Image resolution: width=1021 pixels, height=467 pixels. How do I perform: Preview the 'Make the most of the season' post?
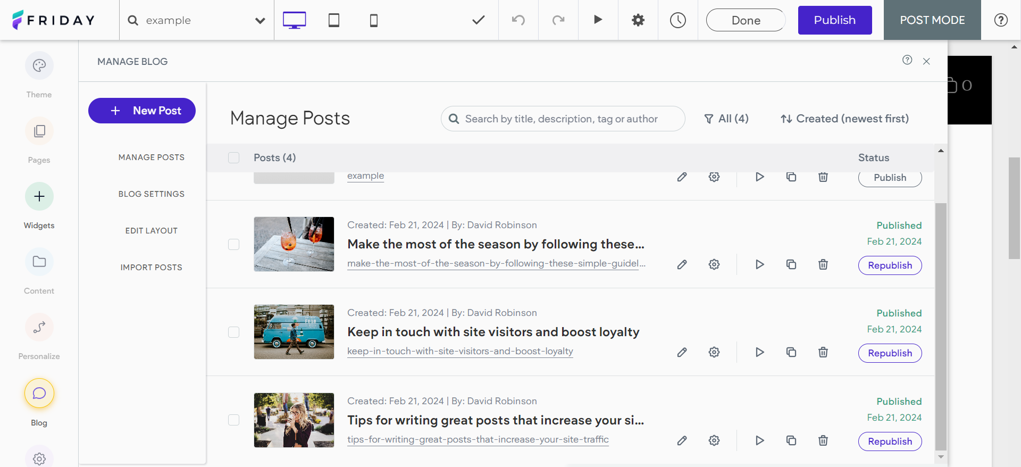(760, 264)
